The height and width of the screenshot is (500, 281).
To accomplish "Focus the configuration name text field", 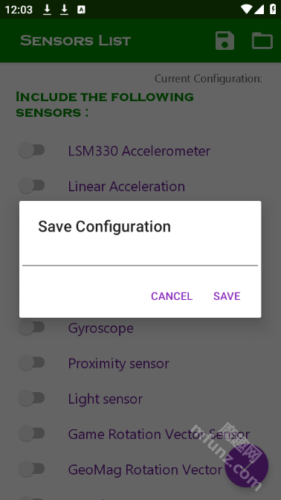I will (x=140, y=257).
